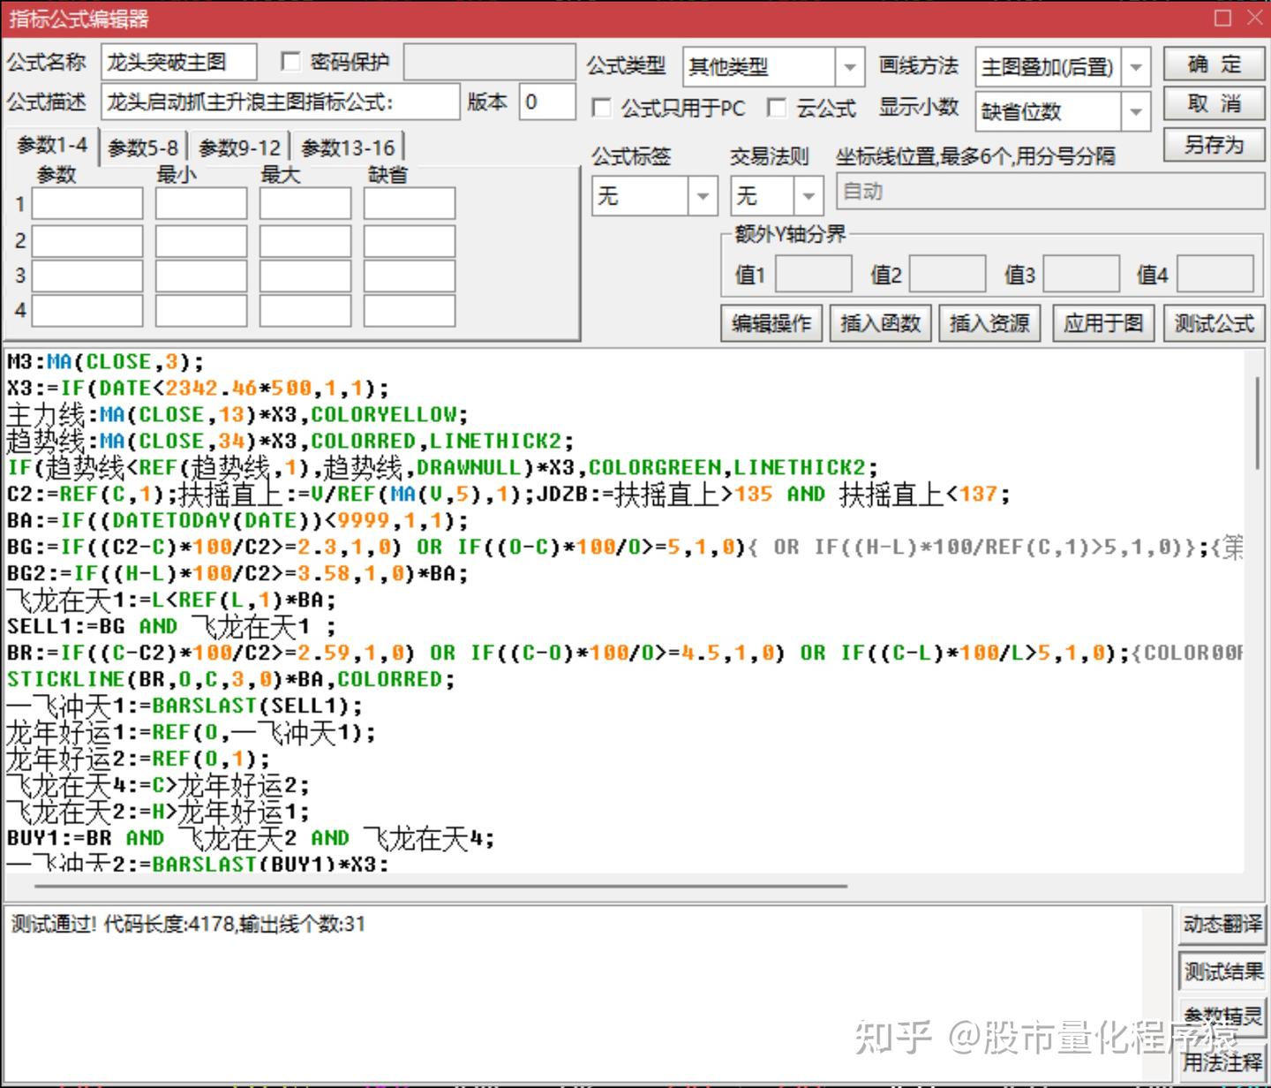Image resolution: width=1271 pixels, height=1088 pixels.
Task: Click the row 1 缺省 field
Action: tap(410, 204)
